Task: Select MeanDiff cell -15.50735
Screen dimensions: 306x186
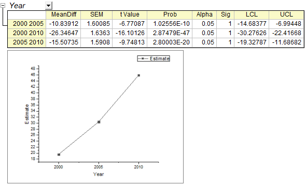Action: click(x=63, y=42)
